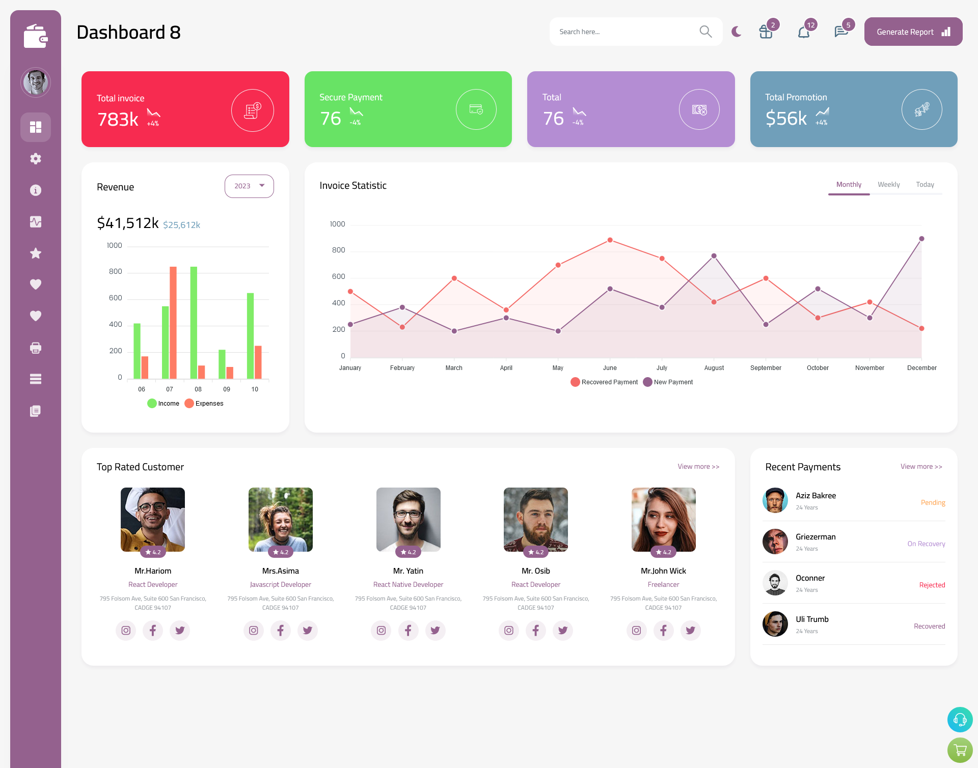Open settings gear icon in sidebar
Image resolution: width=978 pixels, height=768 pixels.
tap(35, 159)
